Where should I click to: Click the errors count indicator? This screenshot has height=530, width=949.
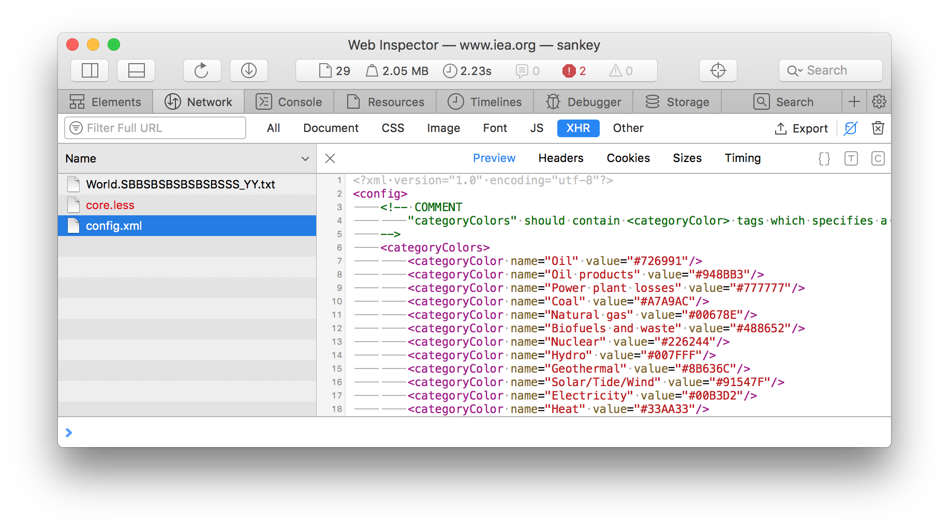(574, 71)
